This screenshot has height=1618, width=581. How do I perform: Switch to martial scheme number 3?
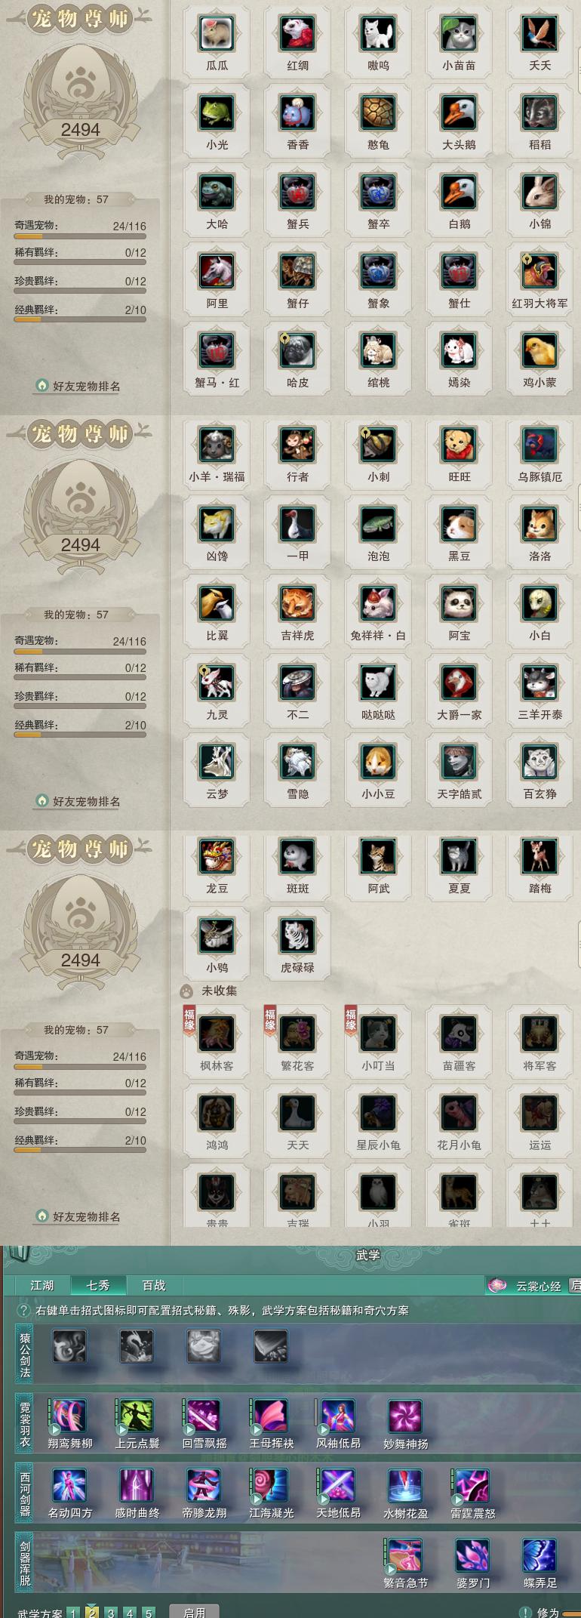click(111, 1613)
